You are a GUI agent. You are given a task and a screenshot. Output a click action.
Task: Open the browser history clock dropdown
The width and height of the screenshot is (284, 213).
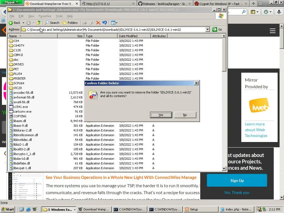coord(268,12)
